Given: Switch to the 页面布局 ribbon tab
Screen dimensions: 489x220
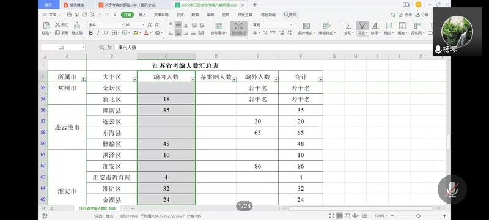Looking at the screenshot, I should click(161, 15).
